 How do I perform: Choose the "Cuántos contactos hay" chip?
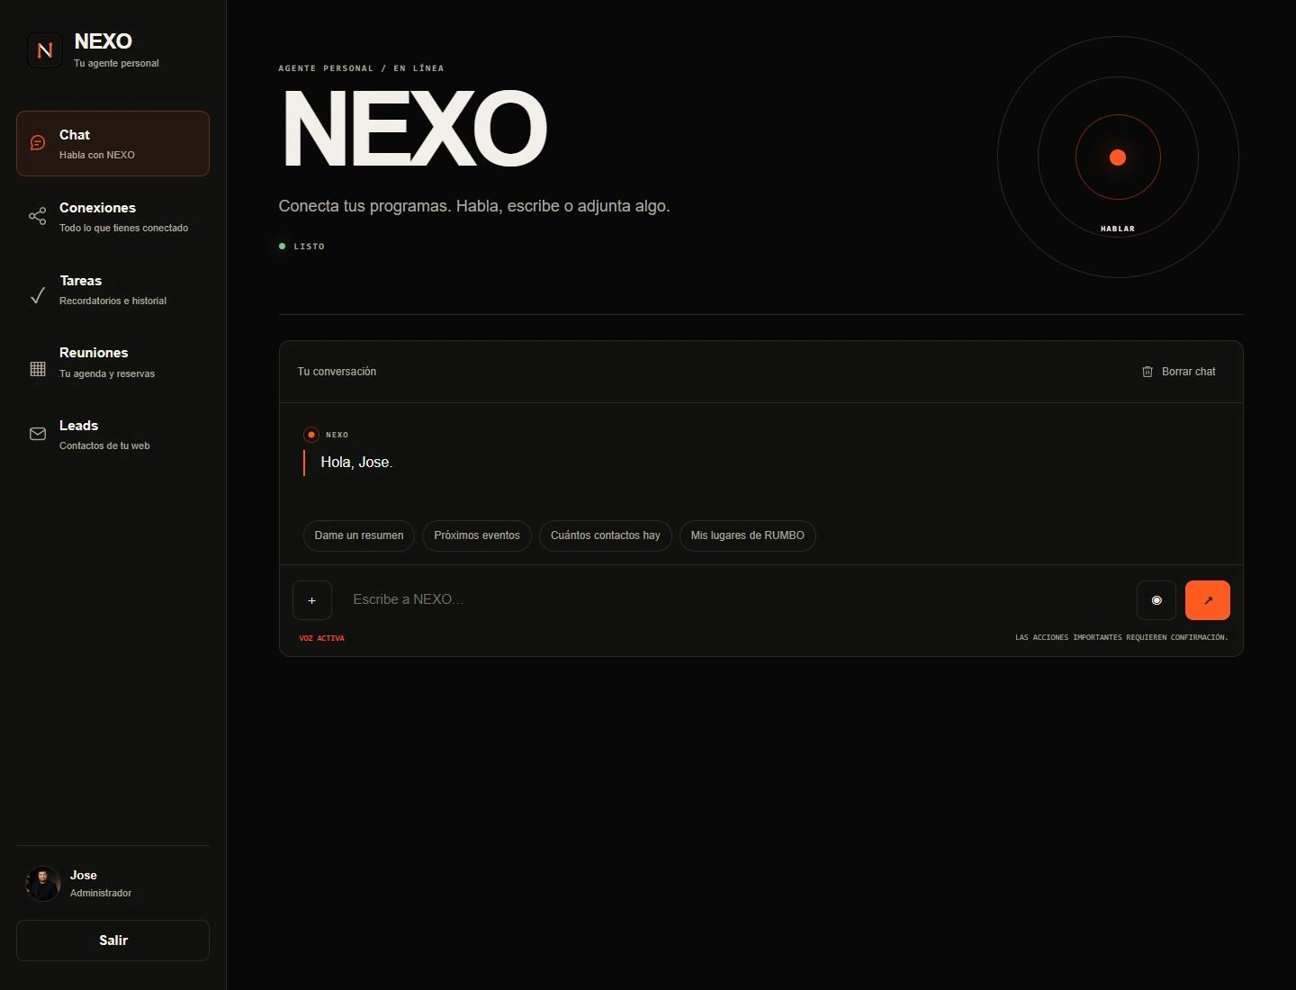tap(606, 535)
